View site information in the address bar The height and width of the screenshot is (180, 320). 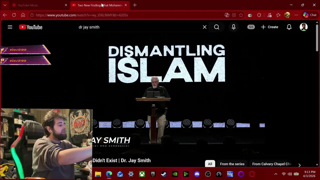point(32,15)
